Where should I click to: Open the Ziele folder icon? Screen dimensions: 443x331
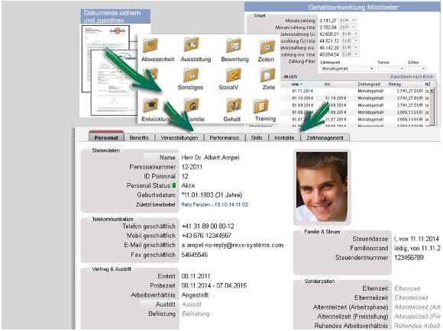click(267, 75)
